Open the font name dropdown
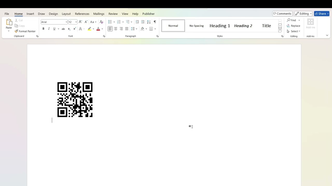The width and height of the screenshot is (332, 186). click(66, 22)
